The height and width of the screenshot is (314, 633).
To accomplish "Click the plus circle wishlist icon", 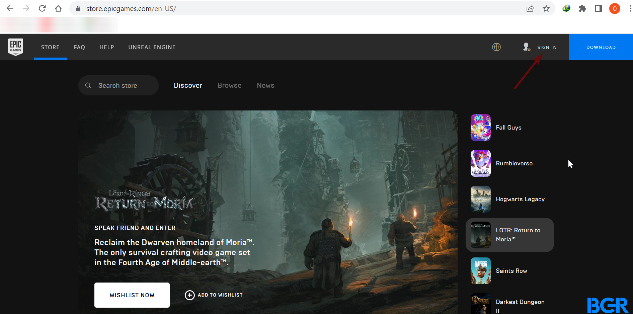I will [189, 295].
